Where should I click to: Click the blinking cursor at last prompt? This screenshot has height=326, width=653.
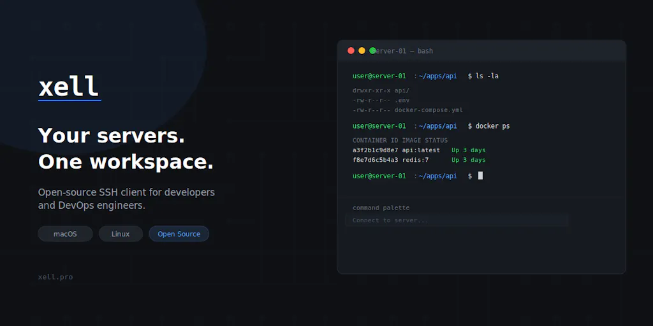(x=480, y=176)
